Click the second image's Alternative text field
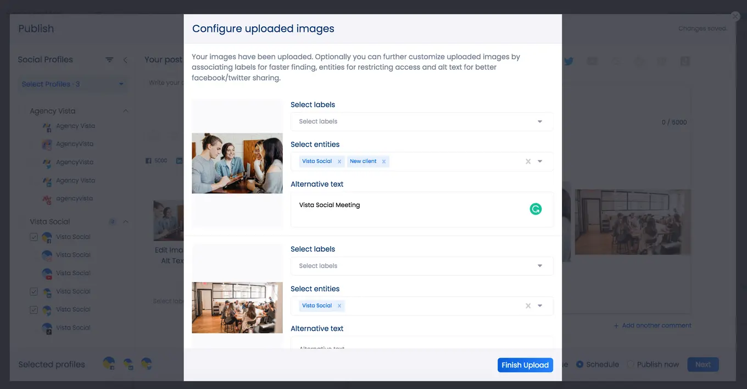Screen dimensions: 747x389 (421, 347)
